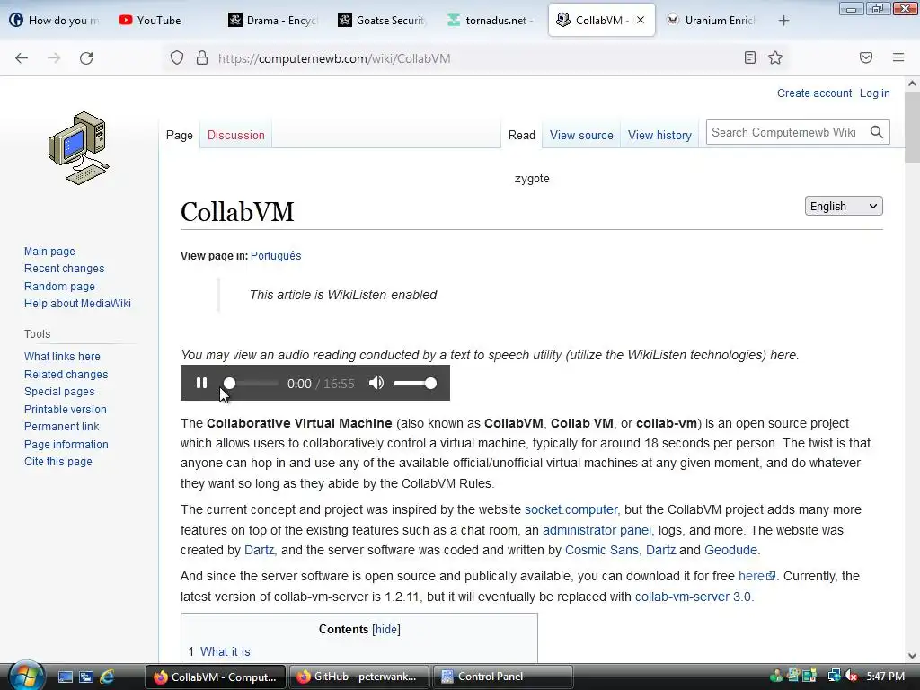This screenshot has width=920, height=690.
Task: Open the Main page sidebar link
Action: coord(50,252)
